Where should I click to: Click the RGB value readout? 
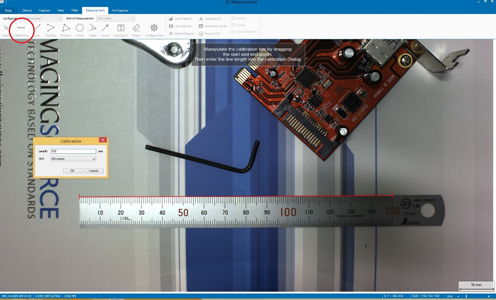tap(427, 296)
